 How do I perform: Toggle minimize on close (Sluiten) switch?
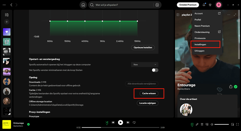click(155, 70)
